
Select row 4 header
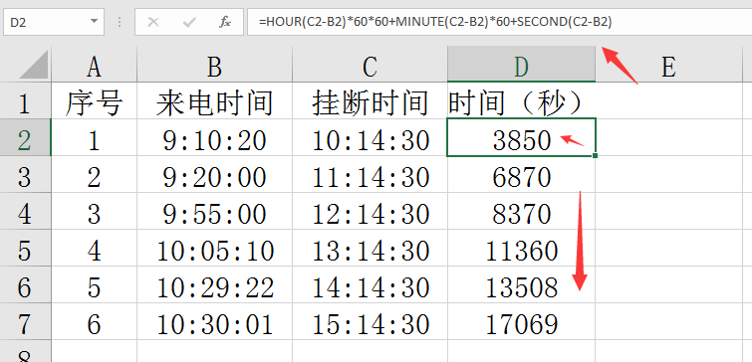point(26,211)
